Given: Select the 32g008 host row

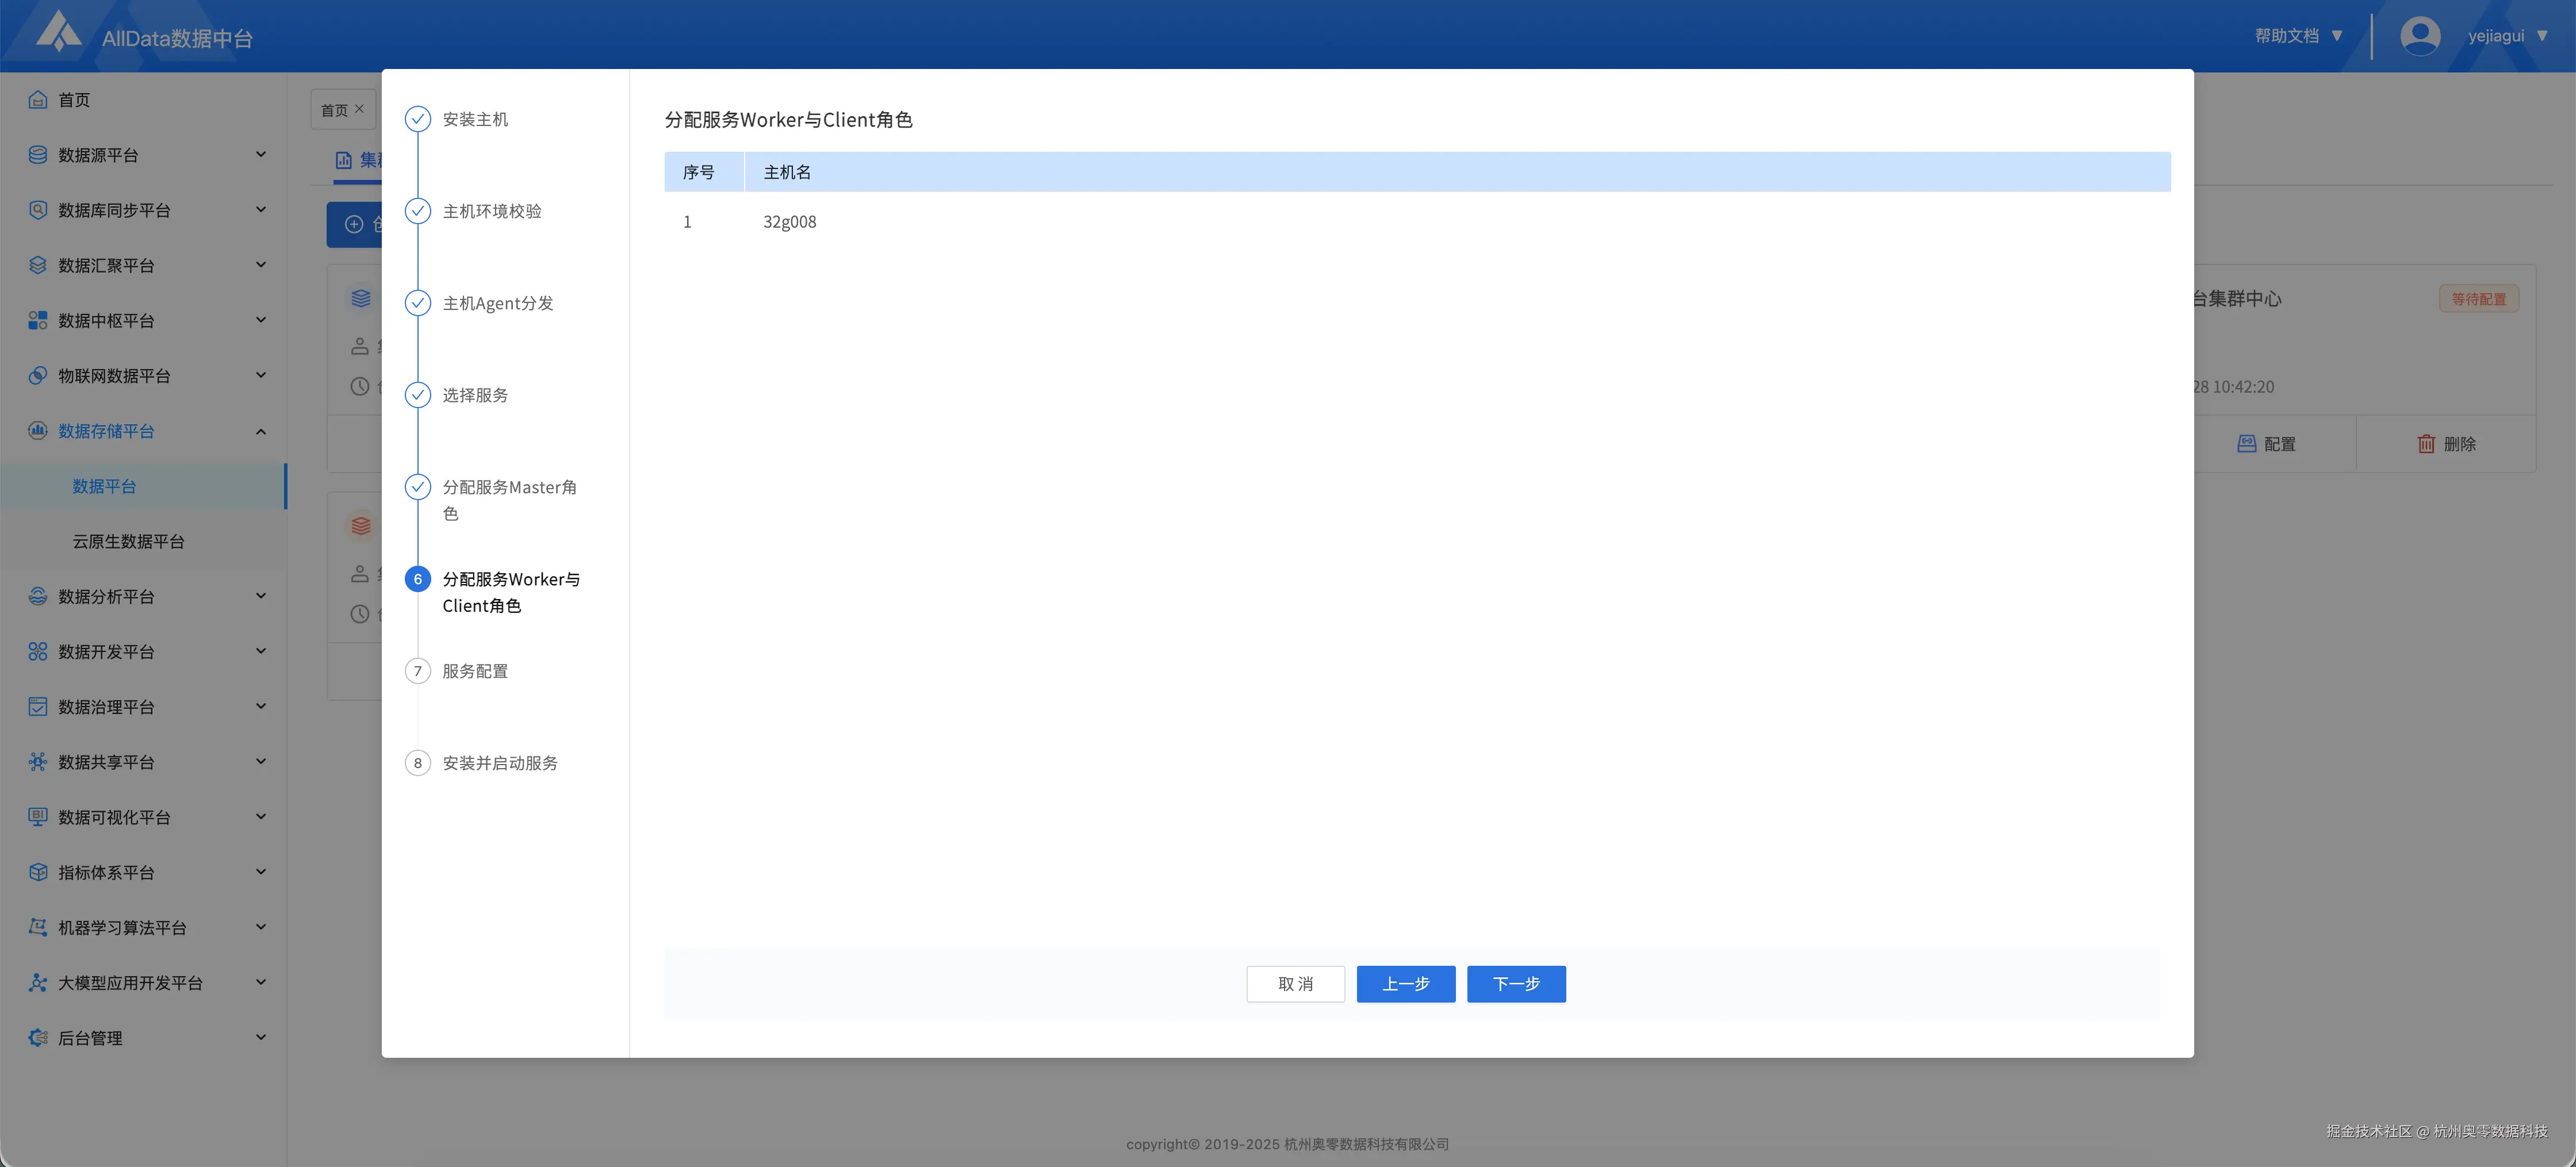Looking at the screenshot, I should click(790, 222).
